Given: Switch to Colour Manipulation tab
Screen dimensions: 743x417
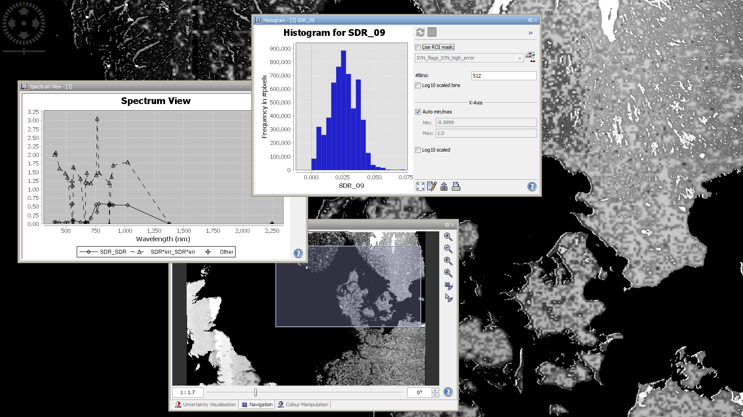Looking at the screenshot, I should 303,404.
